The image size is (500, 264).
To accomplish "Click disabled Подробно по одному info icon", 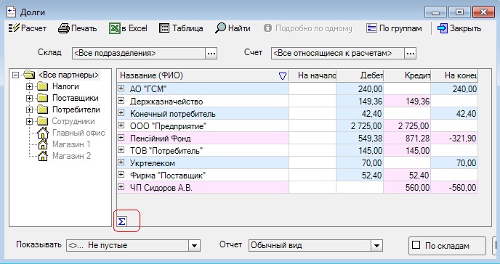I will pos(267,28).
